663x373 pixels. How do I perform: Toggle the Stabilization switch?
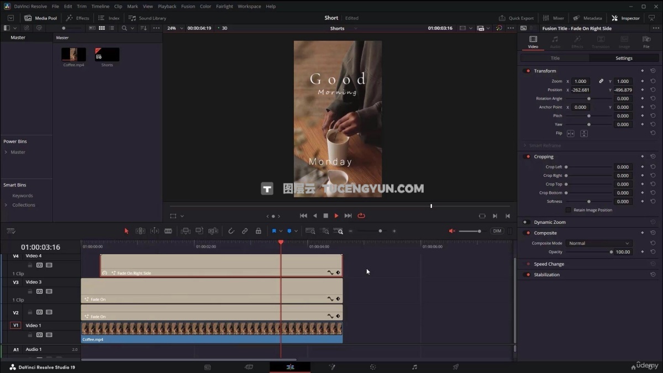(x=527, y=275)
